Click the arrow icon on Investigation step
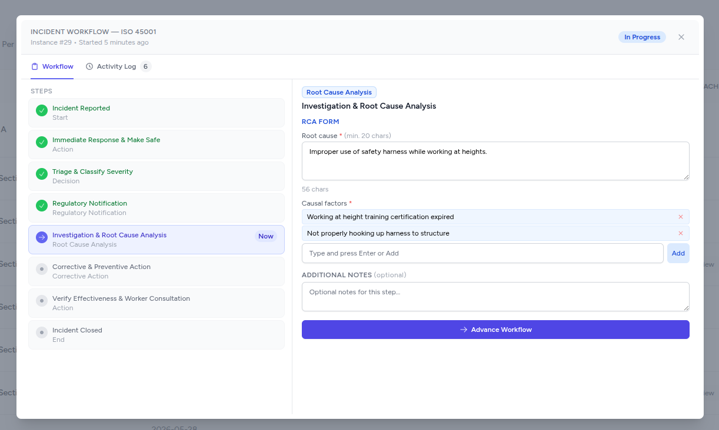Viewport: 719px width, 430px height. 42,237
